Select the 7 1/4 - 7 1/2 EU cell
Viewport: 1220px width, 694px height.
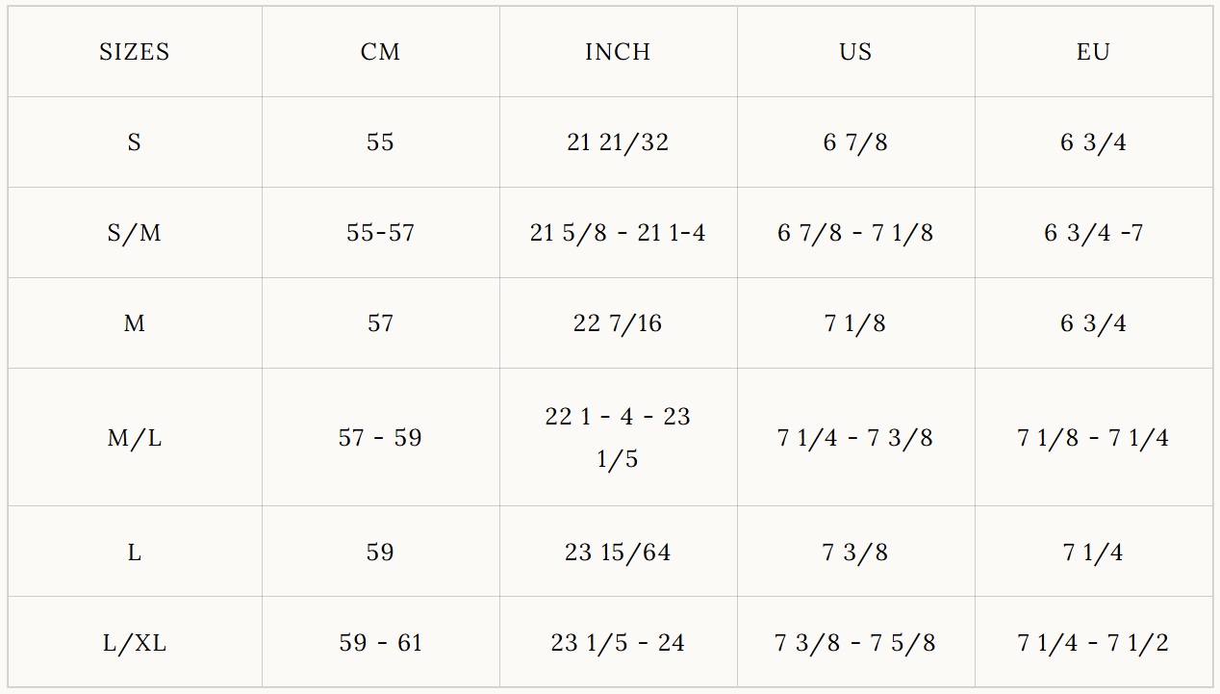pyautogui.click(x=1093, y=643)
